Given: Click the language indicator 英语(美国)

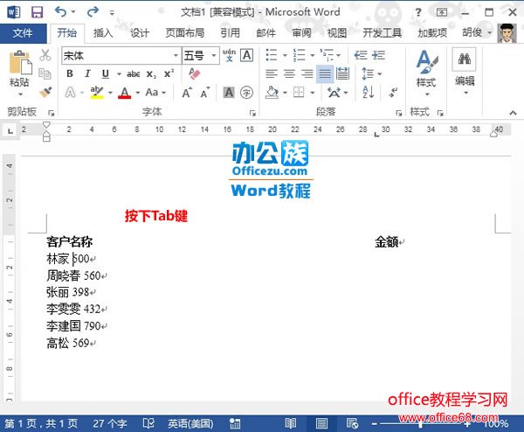Looking at the screenshot, I should pyautogui.click(x=190, y=423).
